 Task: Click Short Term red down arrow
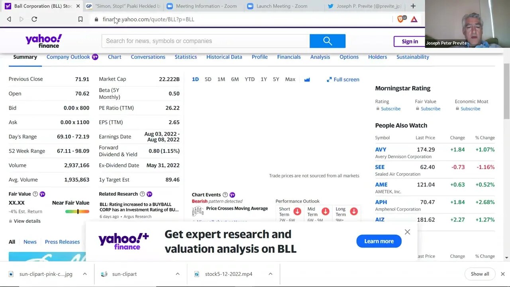pos(297,211)
